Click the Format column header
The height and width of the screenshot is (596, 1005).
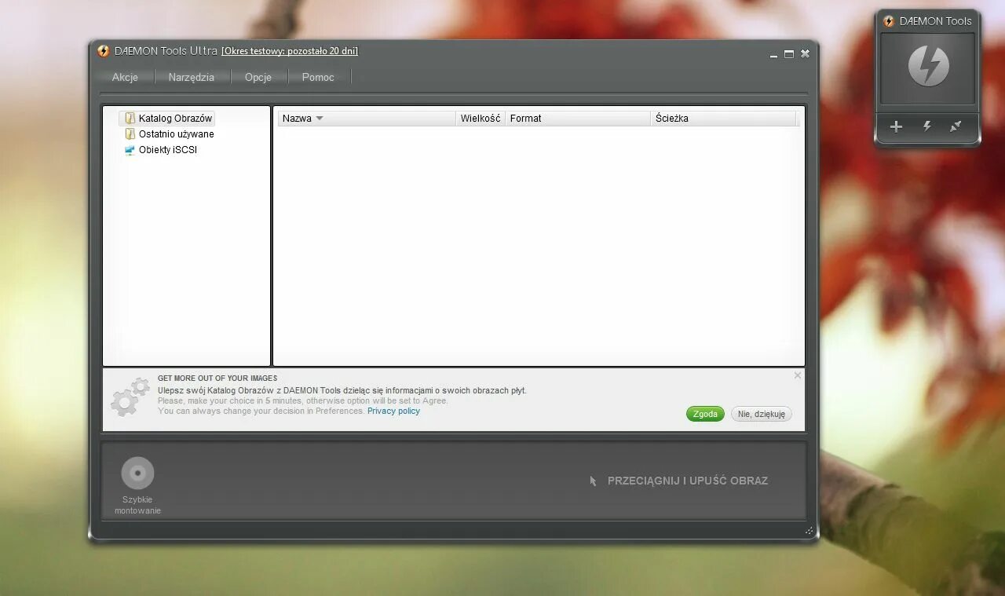[525, 118]
